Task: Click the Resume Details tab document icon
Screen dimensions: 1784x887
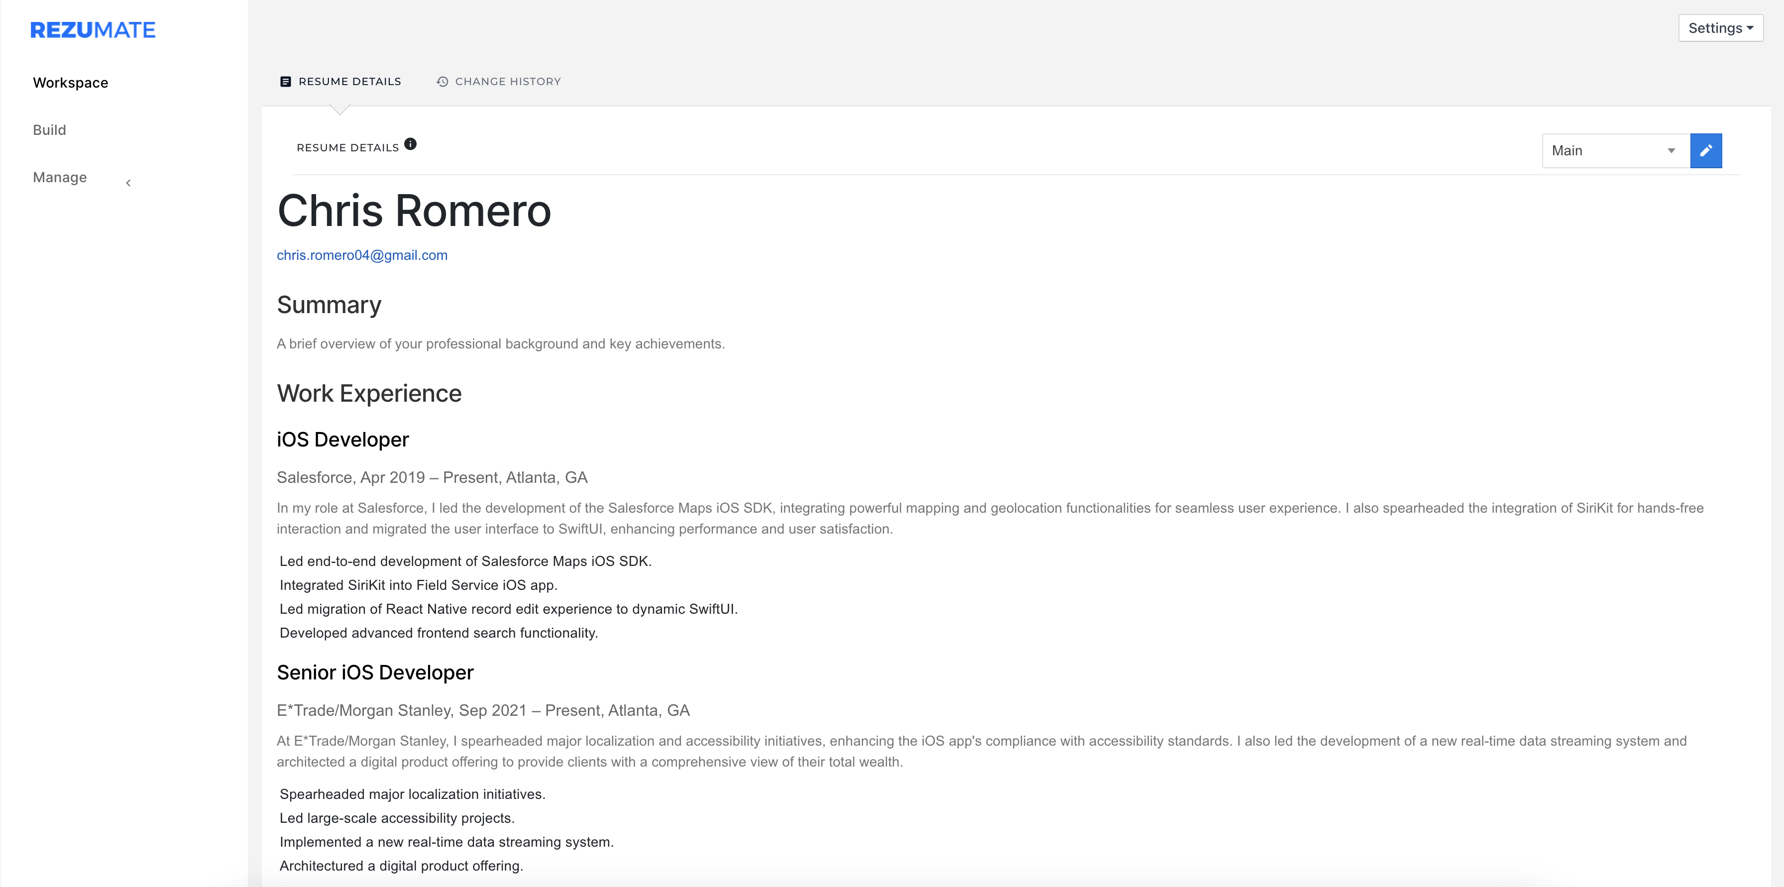Action: [x=285, y=82]
